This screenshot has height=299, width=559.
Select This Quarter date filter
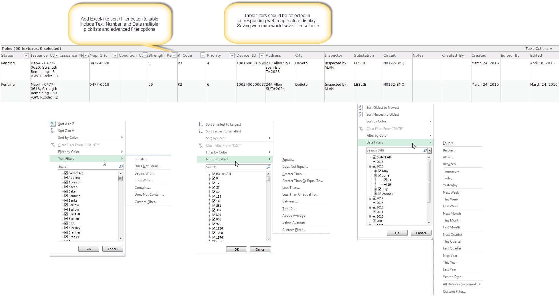point(452,241)
